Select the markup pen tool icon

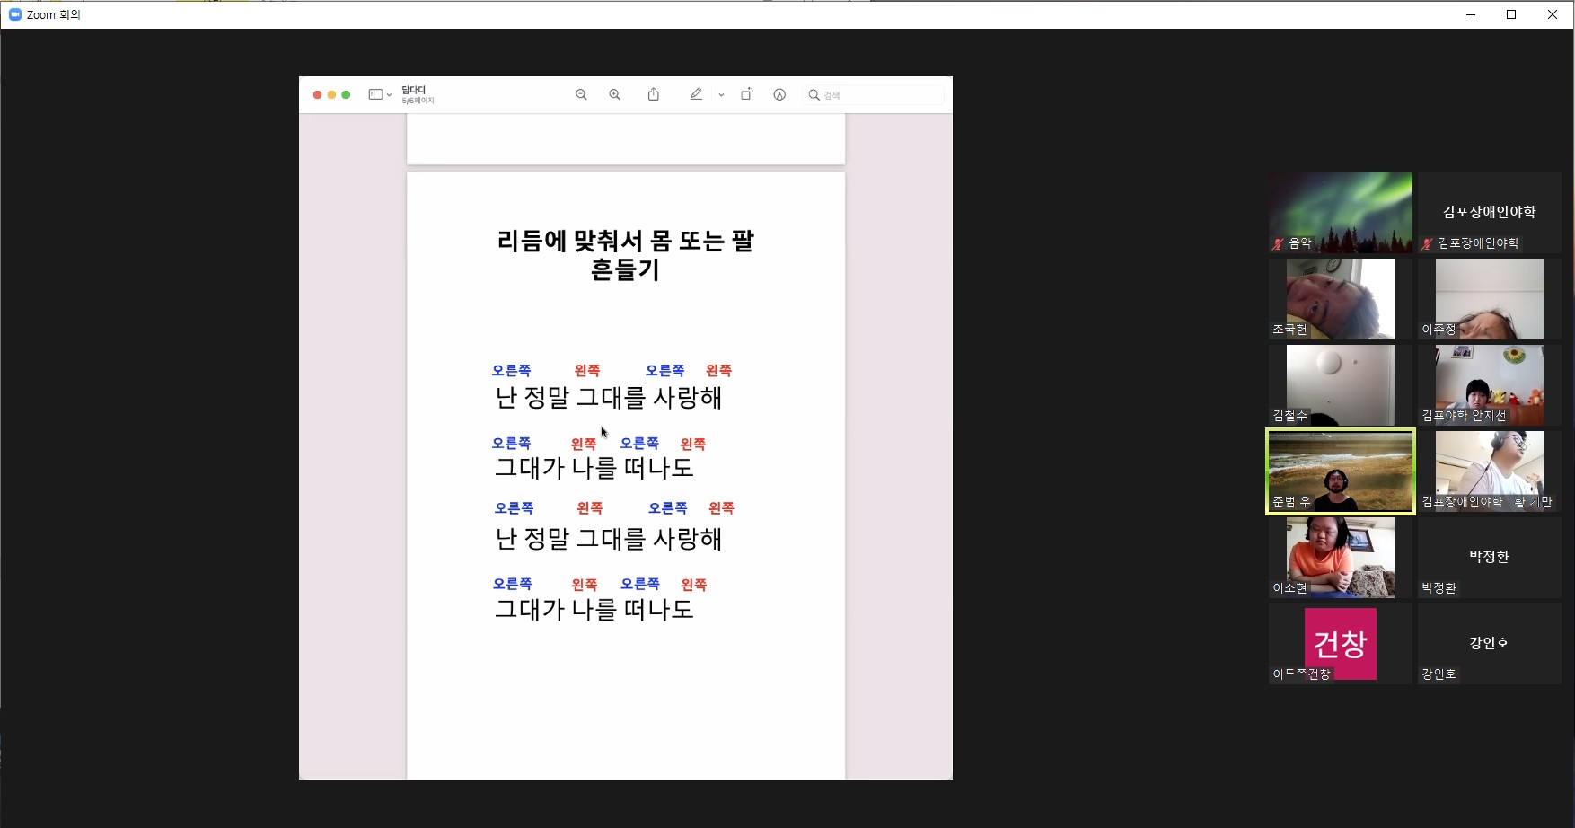click(x=696, y=94)
